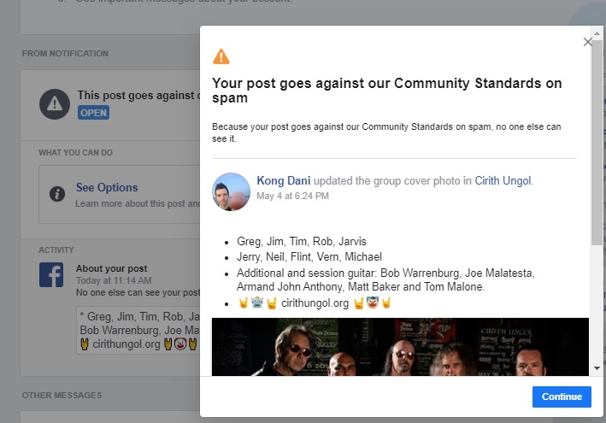Click the Facebook logo icon under Activity
Viewport: 606px width, 423px height.
51,274
